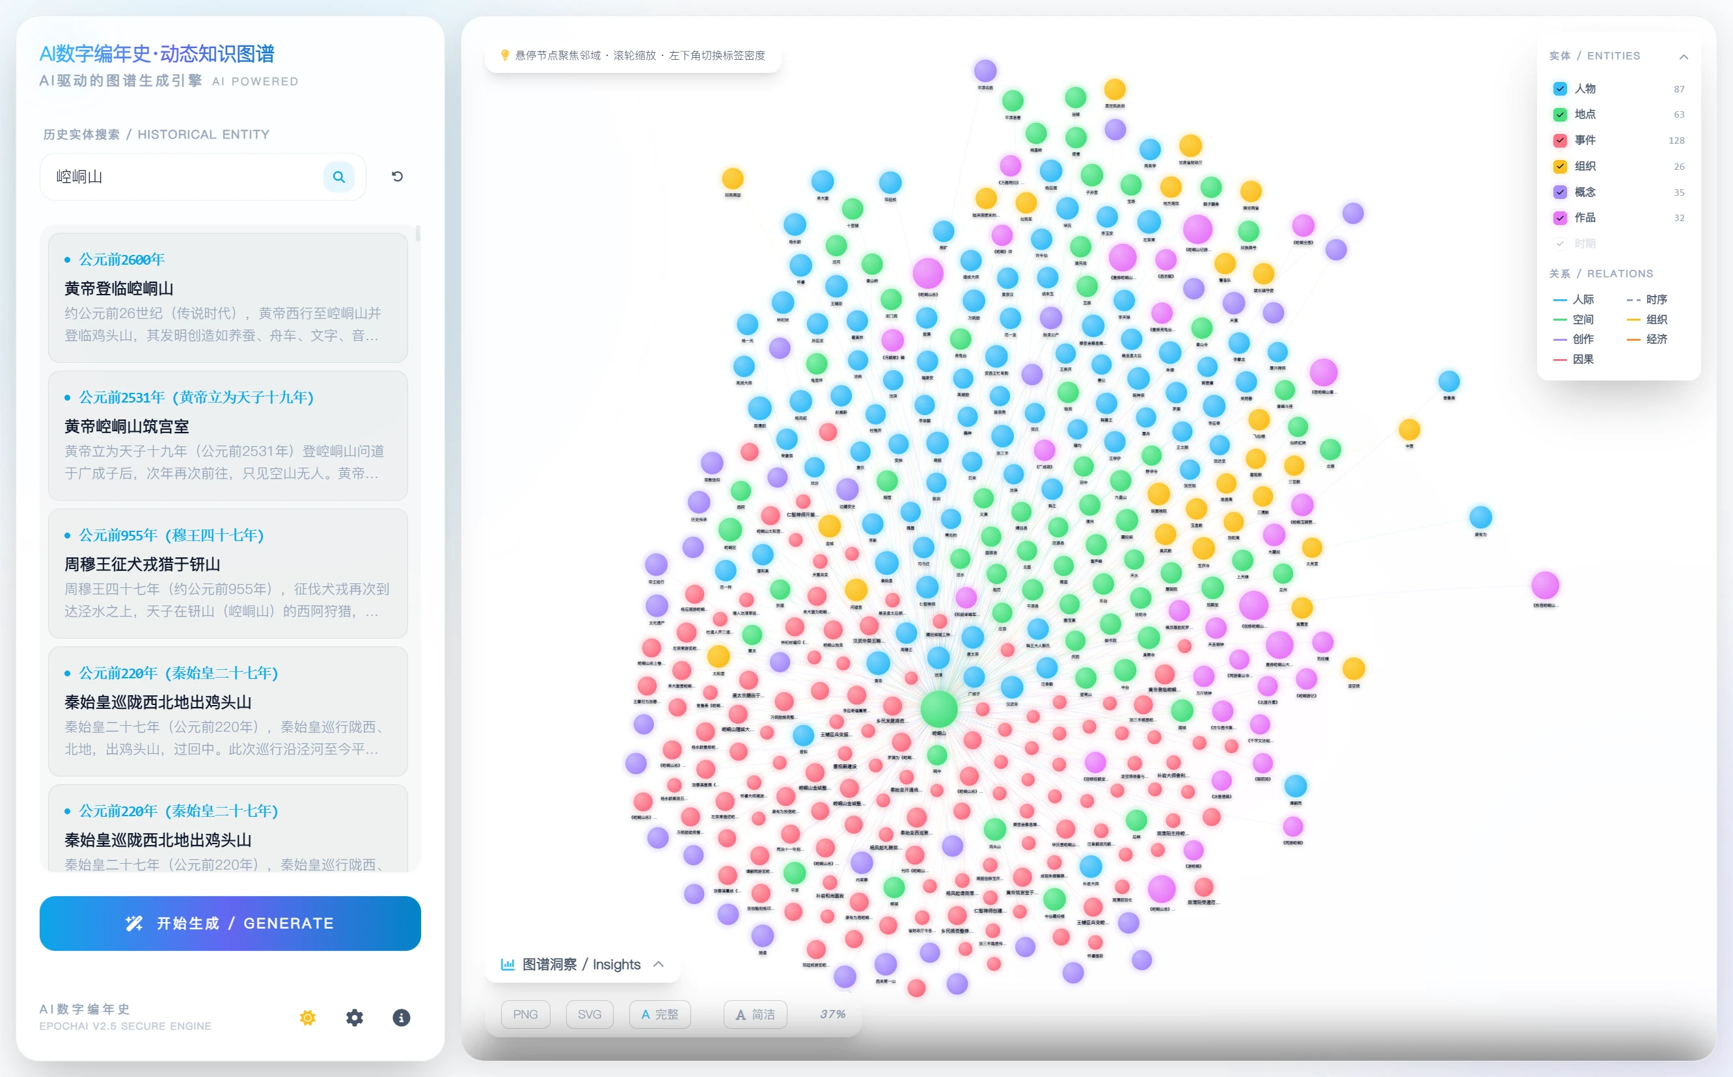Click the large green 崆峒山 center node
The image size is (1733, 1077).
tap(939, 709)
